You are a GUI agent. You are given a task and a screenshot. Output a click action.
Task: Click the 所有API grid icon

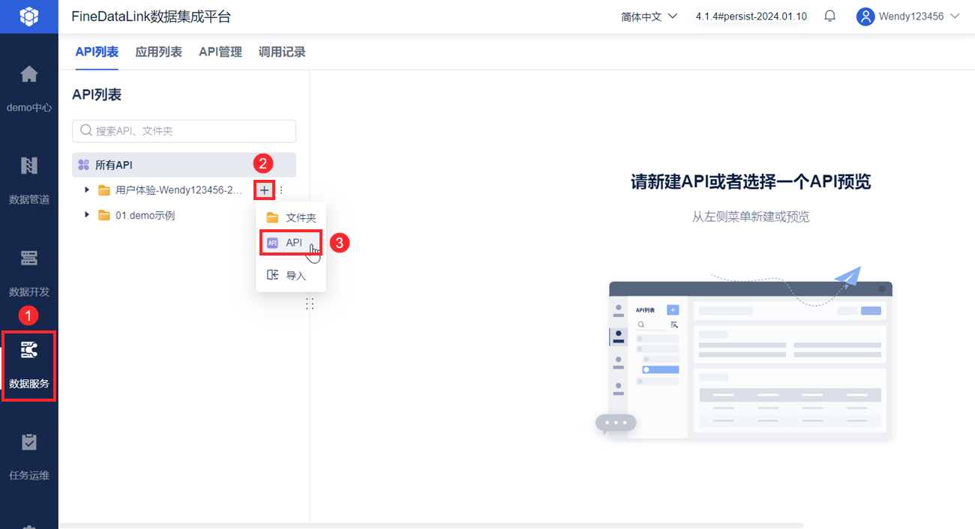(x=84, y=165)
